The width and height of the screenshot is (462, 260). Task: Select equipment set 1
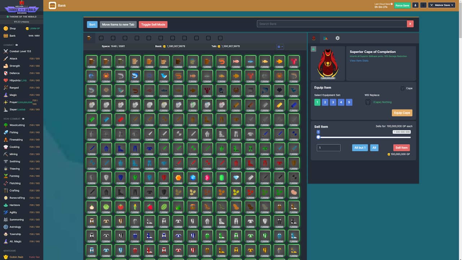(317, 102)
